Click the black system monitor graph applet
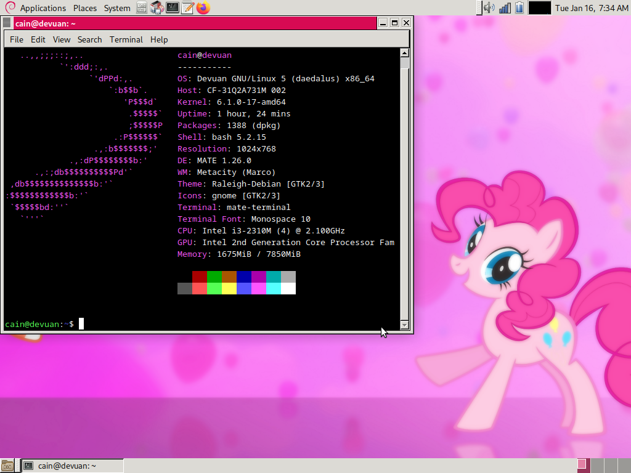Viewport: 631px width, 473px height. tap(539, 7)
